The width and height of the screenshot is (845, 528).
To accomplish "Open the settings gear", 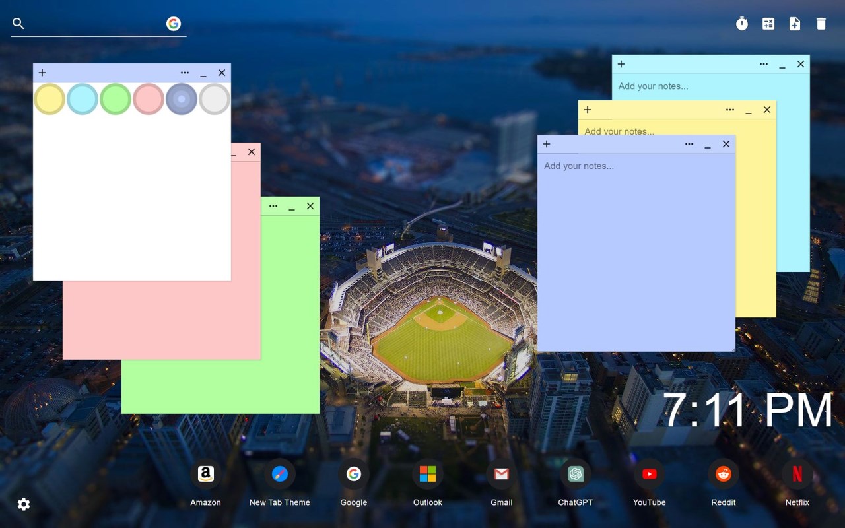I will [x=24, y=504].
